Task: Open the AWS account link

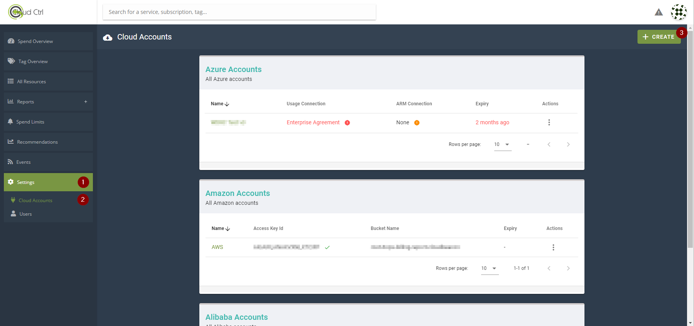Action: click(x=217, y=247)
